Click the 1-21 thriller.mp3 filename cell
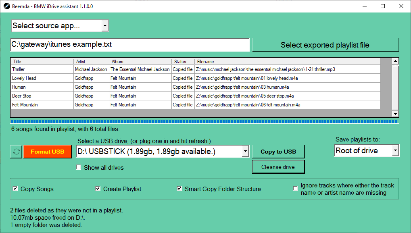The width and height of the screenshot is (411, 233). 288,69
